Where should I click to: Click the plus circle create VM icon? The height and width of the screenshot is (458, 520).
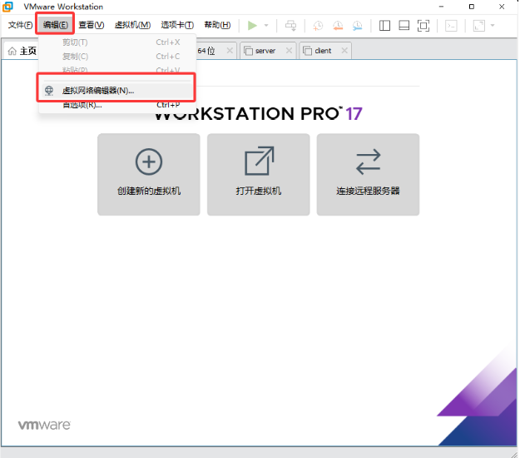(x=149, y=162)
